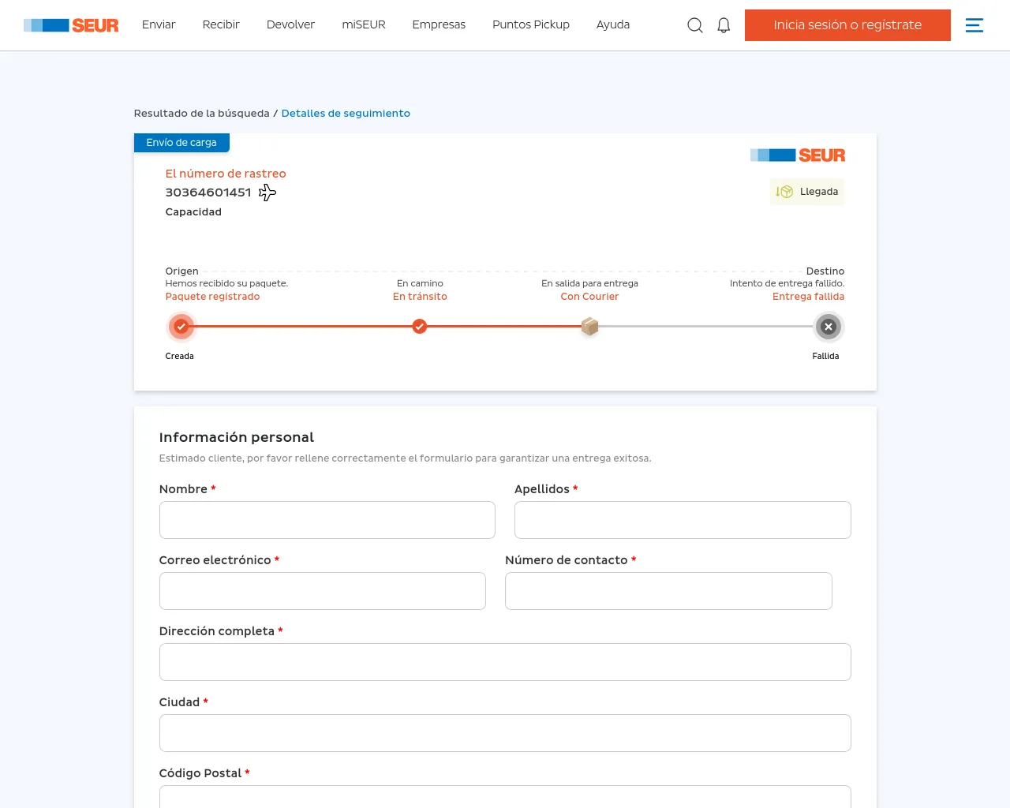Open the miSEUR menu
The height and width of the screenshot is (808, 1010).
pos(364,24)
